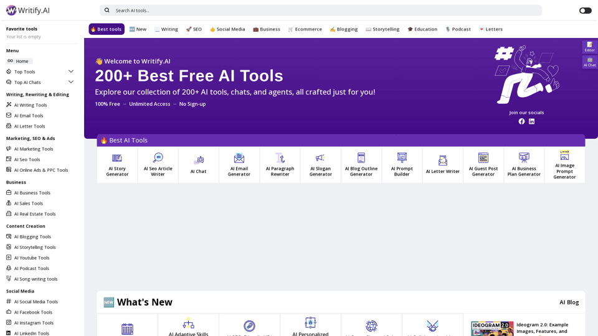Screen dimensions: 598x336
Task: Open AI Business Tools in sidebar
Action: (28, 193)
